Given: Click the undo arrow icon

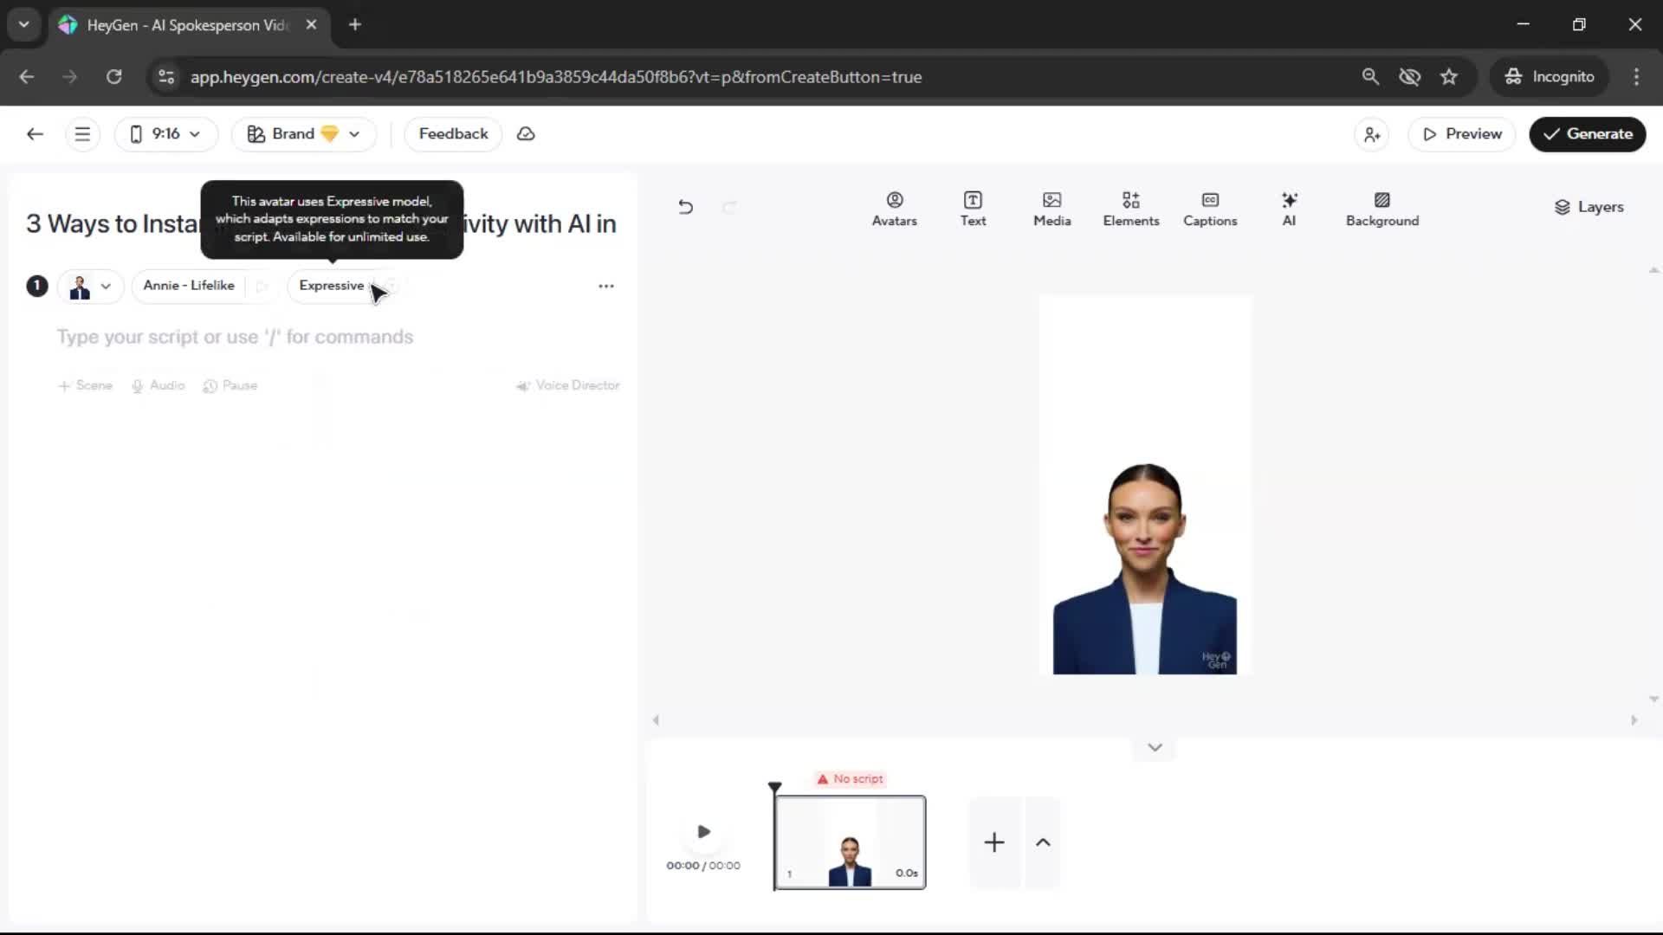Looking at the screenshot, I should (685, 207).
